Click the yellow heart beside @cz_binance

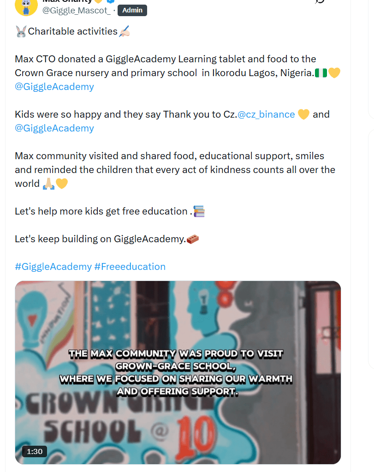tap(303, 114)
